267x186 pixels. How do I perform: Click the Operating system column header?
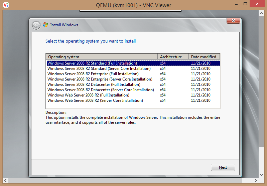[102, 57]
